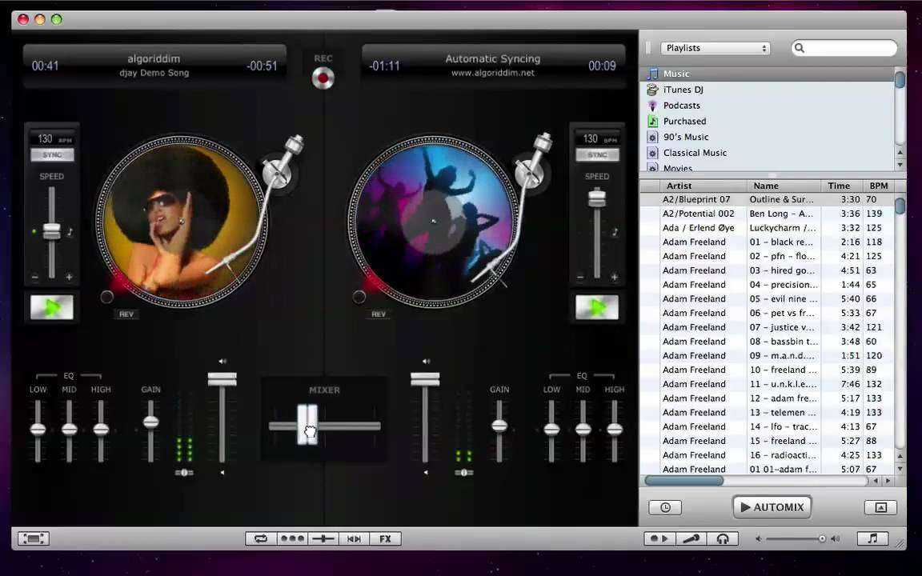Toggle the pre-cue icon under right level meter
Viewport: 922px width, 576px height.
[x=464, y=473]
